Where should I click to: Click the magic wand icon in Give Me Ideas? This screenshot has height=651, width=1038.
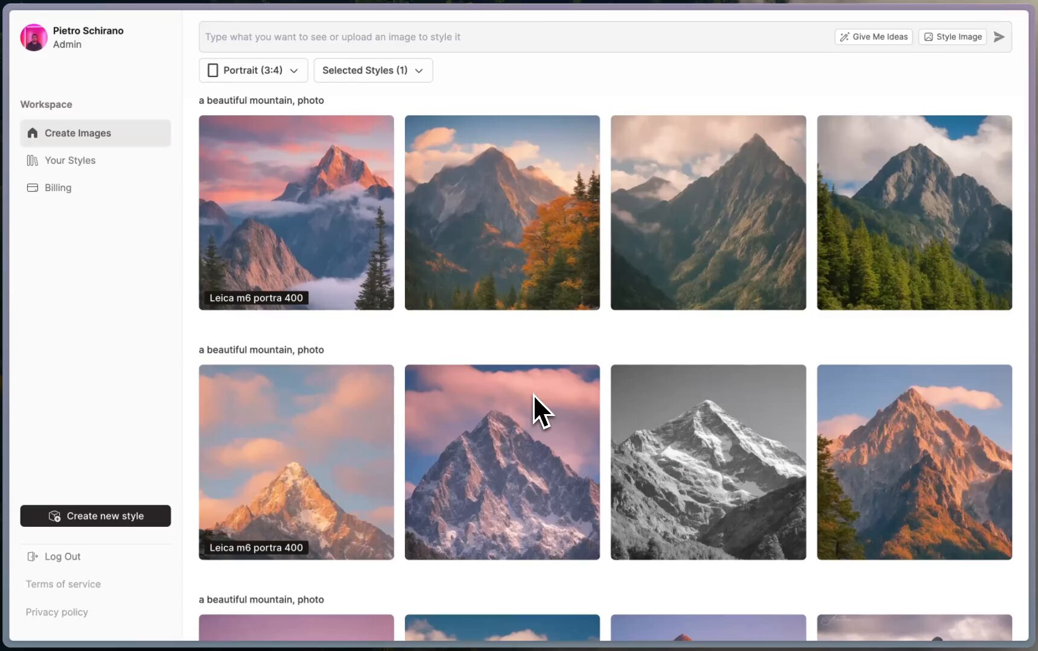point(844,37)
